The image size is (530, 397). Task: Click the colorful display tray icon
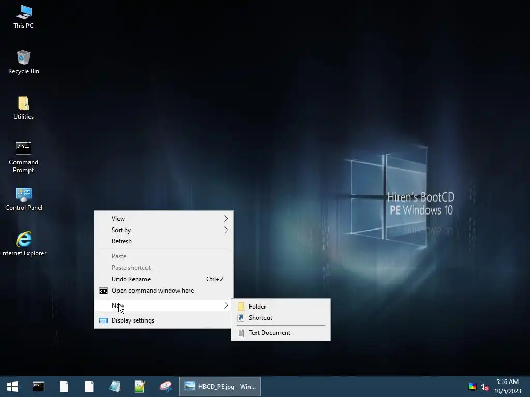click(x=472, y=387)
